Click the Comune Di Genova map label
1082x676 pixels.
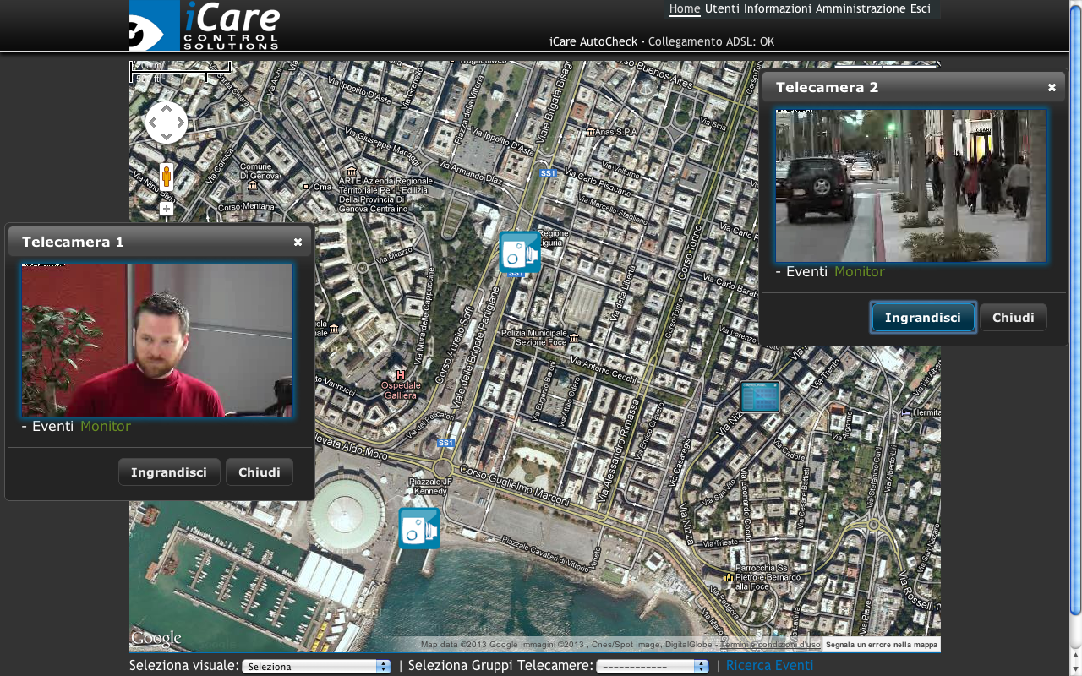(x=260, y=172)
